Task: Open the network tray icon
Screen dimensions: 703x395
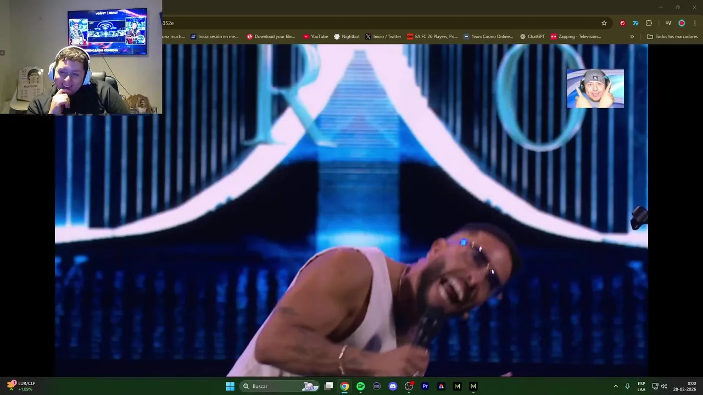Action: (655, 386)
